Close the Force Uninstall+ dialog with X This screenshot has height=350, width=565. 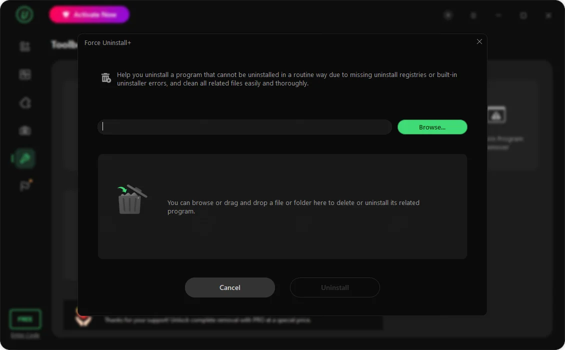[x=479, y=42]
